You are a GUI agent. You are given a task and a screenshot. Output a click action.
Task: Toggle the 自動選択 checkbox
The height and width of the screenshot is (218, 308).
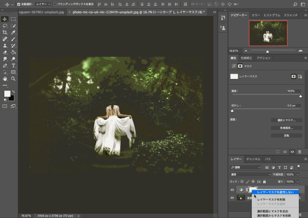pyautogui.click(x=19, y=4)
